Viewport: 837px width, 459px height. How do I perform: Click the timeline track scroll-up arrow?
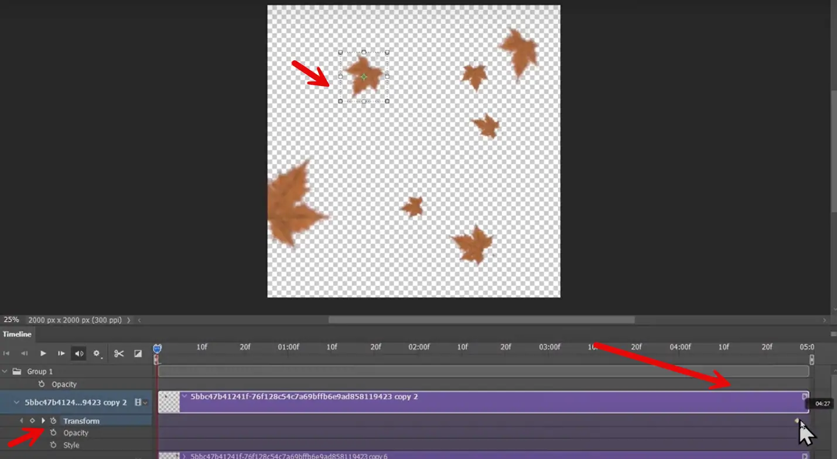point(834,371)
